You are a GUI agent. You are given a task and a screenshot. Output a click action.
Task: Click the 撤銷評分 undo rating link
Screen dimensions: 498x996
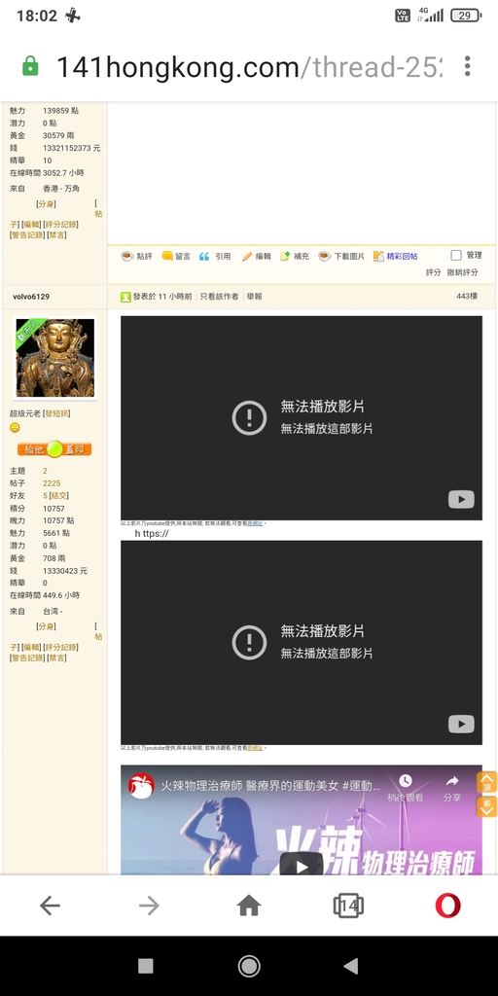(x=462, y=272)
